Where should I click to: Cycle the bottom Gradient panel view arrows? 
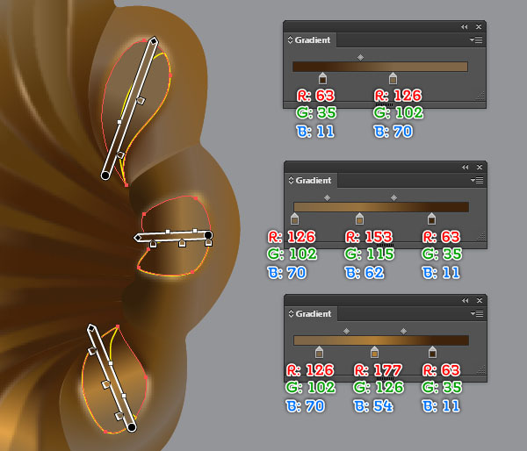tap(291, 313)
